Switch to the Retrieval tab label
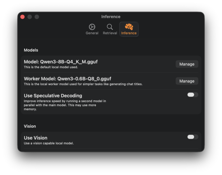 tap(110, 33)
